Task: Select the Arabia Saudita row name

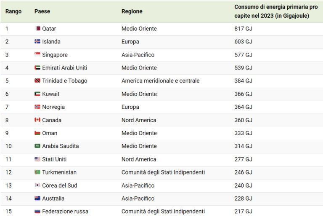Action: 61,146
